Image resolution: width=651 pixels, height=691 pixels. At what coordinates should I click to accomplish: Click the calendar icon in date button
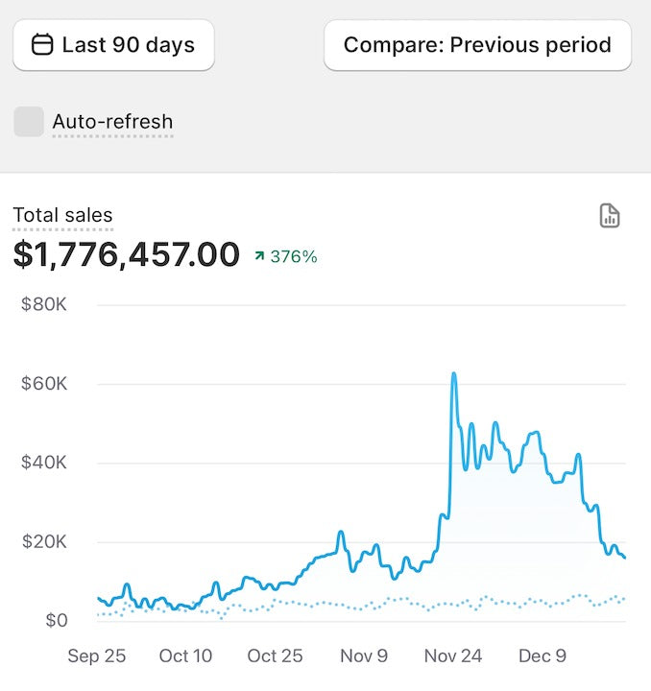(42, 45)
